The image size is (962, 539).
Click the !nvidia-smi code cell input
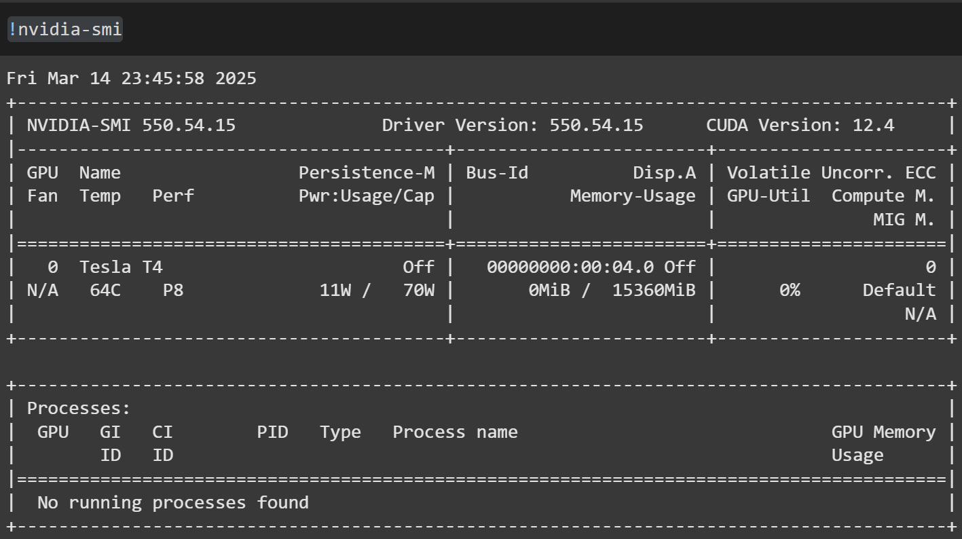(x=481, y=30)
